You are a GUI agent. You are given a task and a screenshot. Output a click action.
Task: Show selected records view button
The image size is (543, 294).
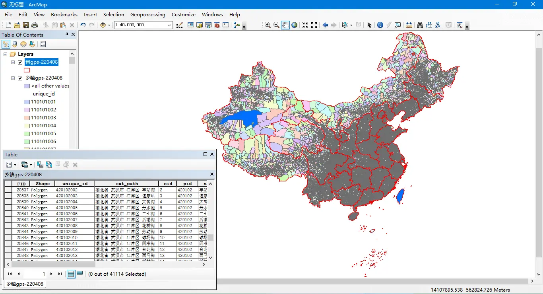tap(80, 274)
